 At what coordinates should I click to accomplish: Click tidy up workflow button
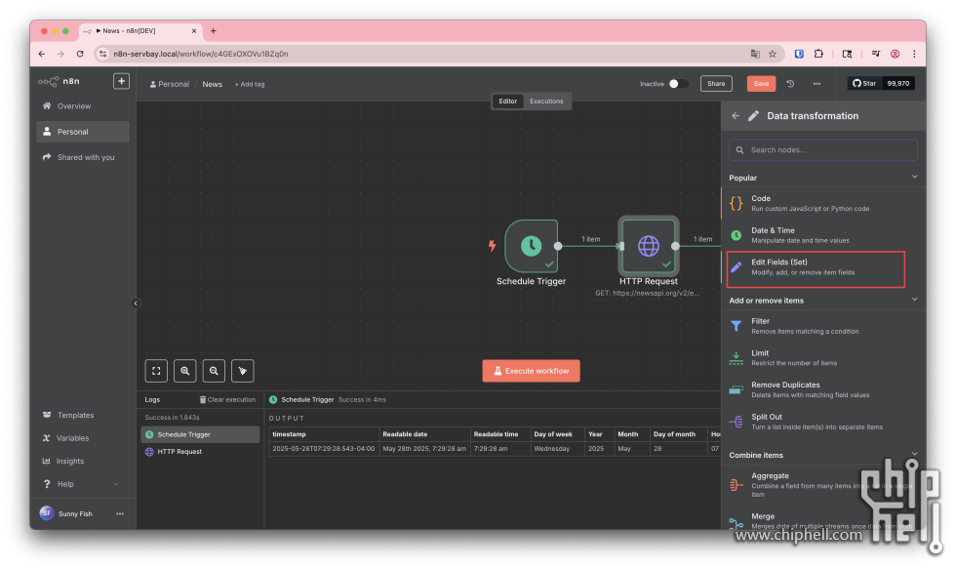point(243,371)
